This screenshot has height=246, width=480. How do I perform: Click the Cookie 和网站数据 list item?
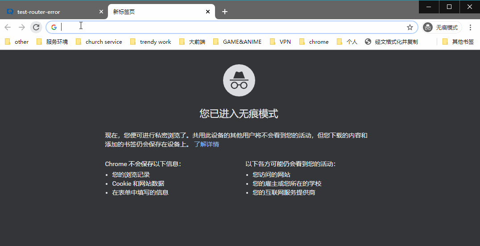pos(138,183)
